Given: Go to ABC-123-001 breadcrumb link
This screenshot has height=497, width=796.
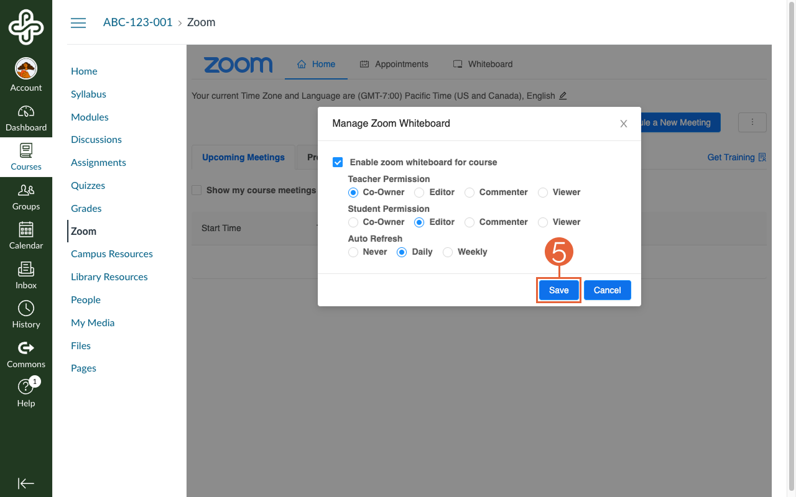Looking at the screenshot, I should (x=137, y=22).
